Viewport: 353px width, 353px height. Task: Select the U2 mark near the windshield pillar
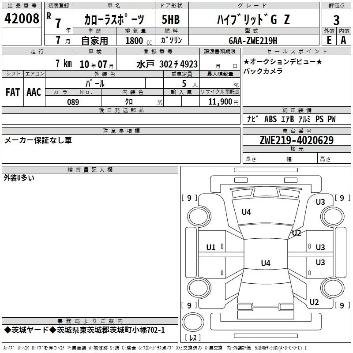297,233
